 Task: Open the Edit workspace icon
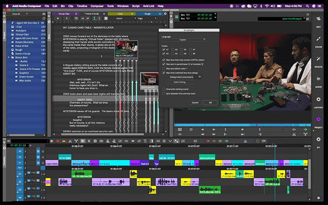(319, 19)
